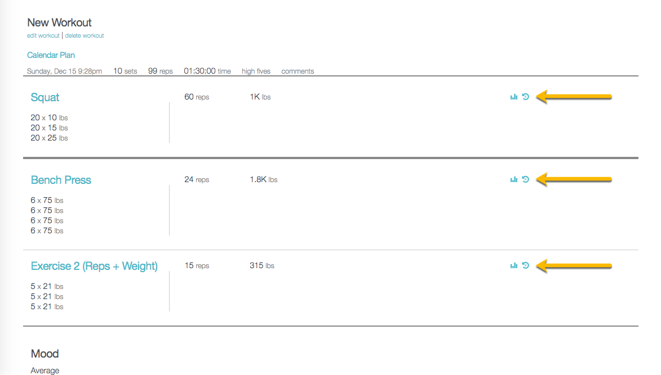Click the delete workout link
This screenshot has height=375, width=661.
(x=85, y=35)
